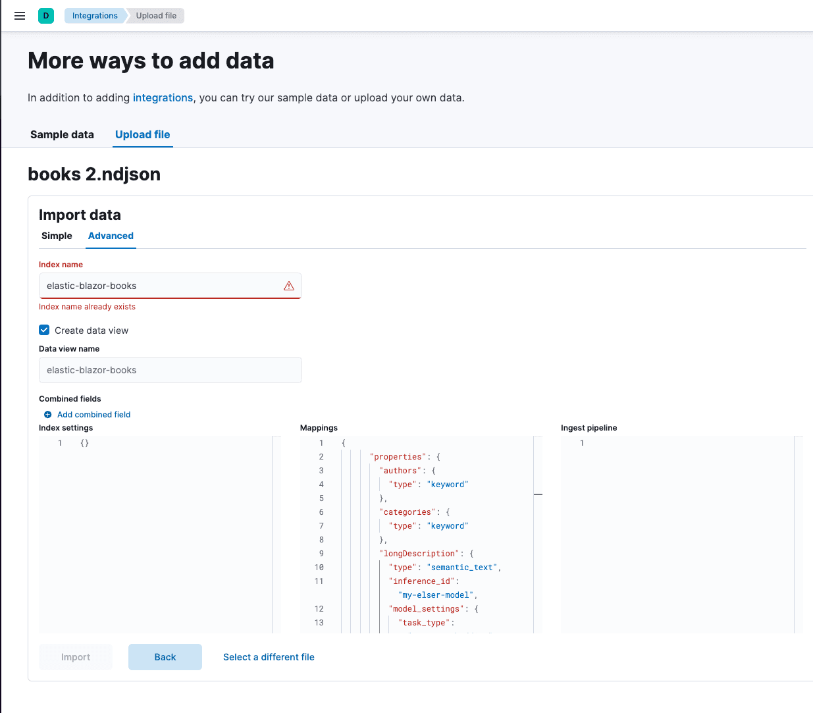Click the plus icon to add combined field
Image resolution: width=813 pixels, height=713 pixels.
[47, 414]
